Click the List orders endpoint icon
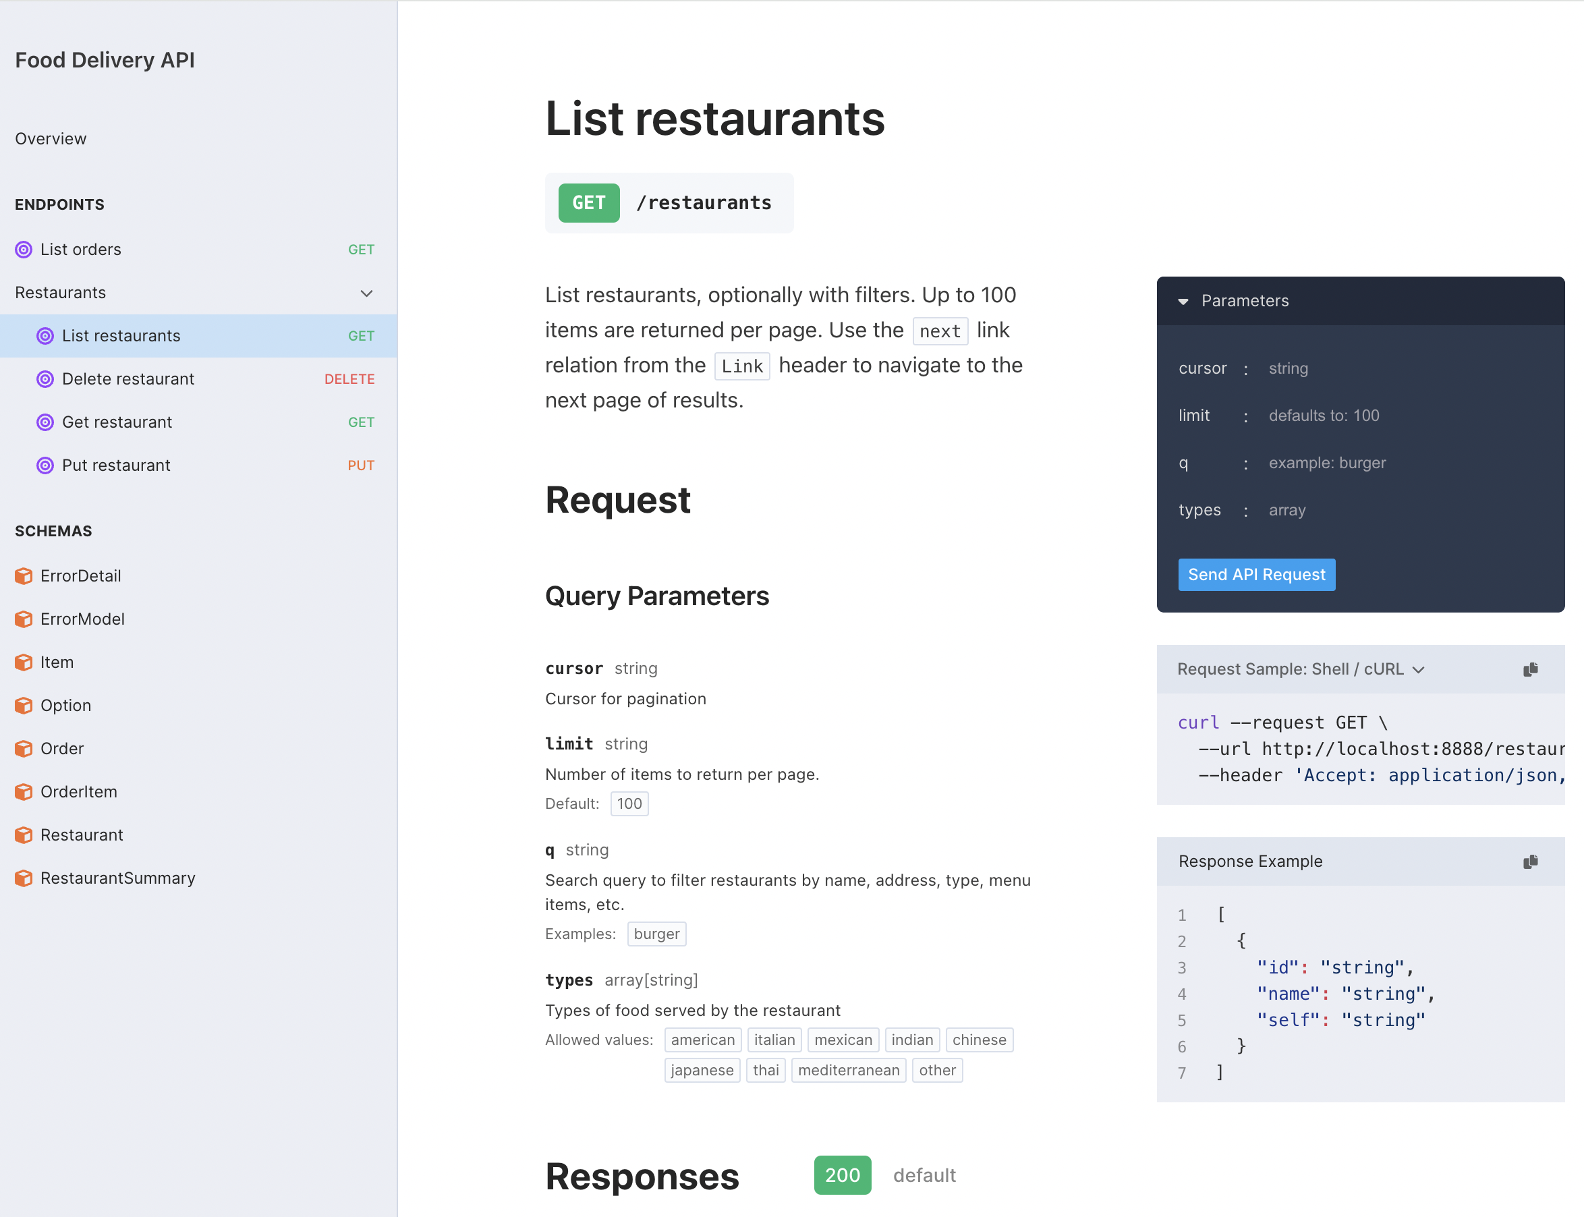The image size is (1584, 1217). pyautogui.click(x=24, y=250)
